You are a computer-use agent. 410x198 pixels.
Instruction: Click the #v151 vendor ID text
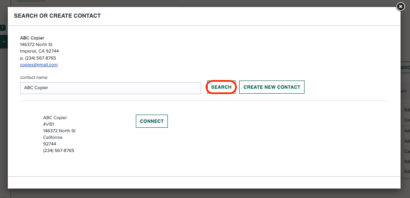[49, 124]
